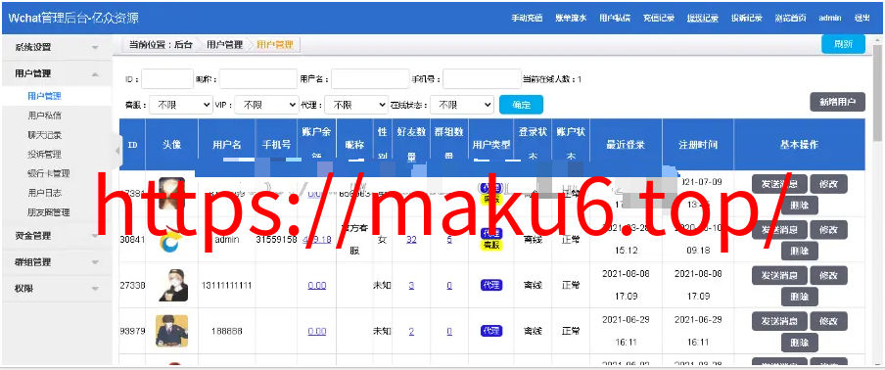Click 修改 in the admin user row
885x370 pixels.
pyautogui.click(x=828, y=230)
